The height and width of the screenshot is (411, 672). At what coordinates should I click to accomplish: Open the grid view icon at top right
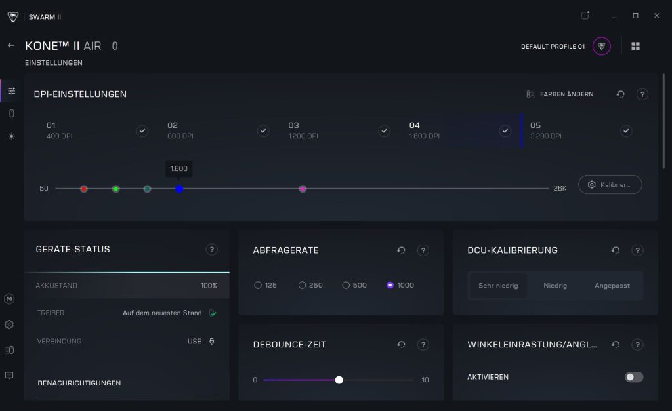pos(635,47)
